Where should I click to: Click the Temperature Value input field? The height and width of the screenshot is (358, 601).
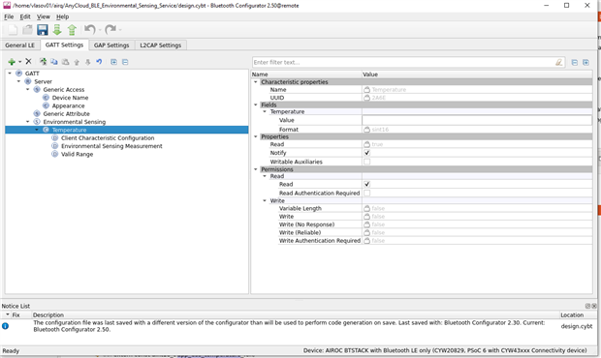point(477,120)
